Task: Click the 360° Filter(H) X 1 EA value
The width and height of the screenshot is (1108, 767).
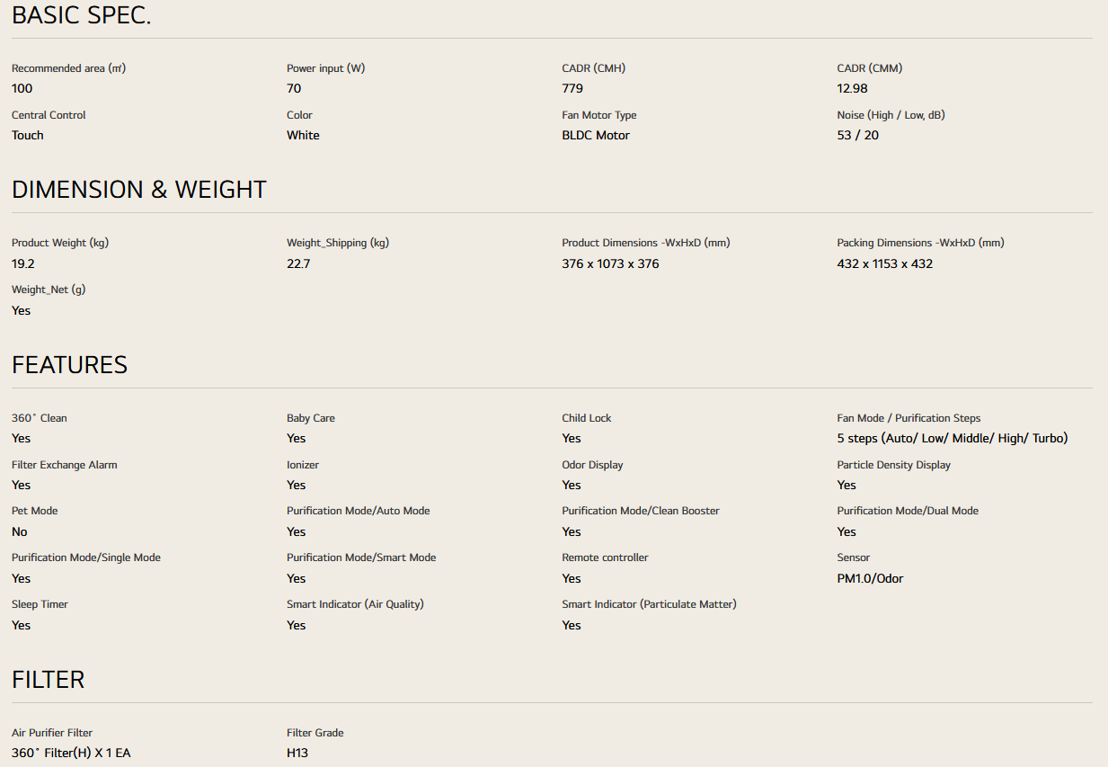Action: pos(71,754)
